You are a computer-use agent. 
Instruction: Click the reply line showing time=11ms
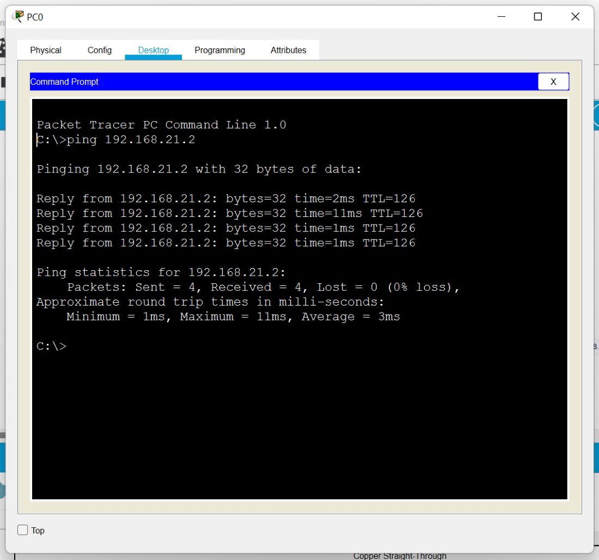(x=229, y=213)
